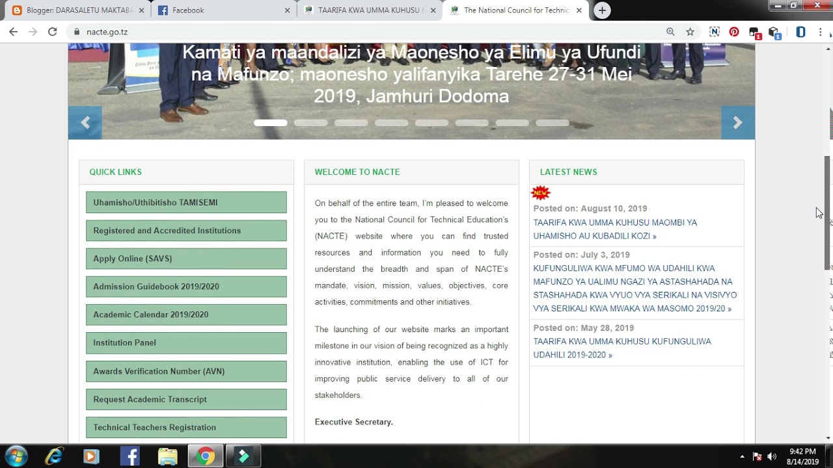Select the second carousel slide indicator
The image size is (833, 468).
click(310, 123)
